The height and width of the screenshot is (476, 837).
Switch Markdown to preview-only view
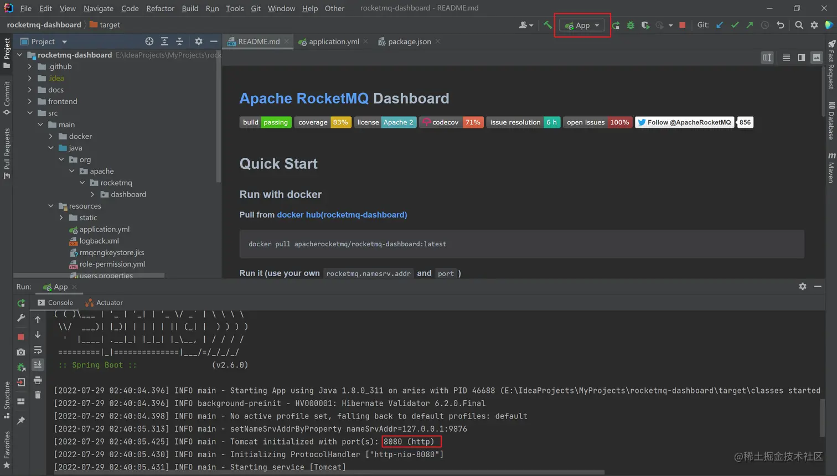[x=817, y=58]
